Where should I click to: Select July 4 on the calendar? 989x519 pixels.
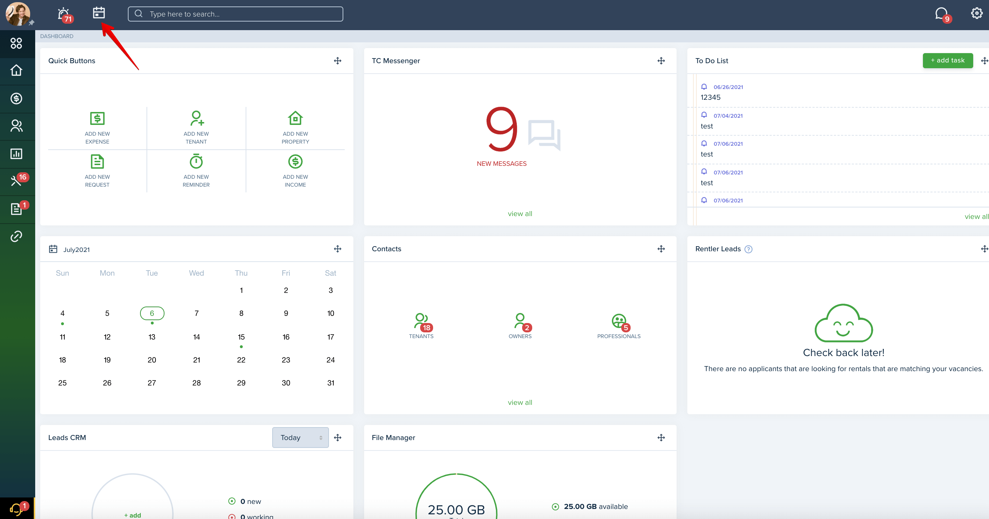click(62, 313)
